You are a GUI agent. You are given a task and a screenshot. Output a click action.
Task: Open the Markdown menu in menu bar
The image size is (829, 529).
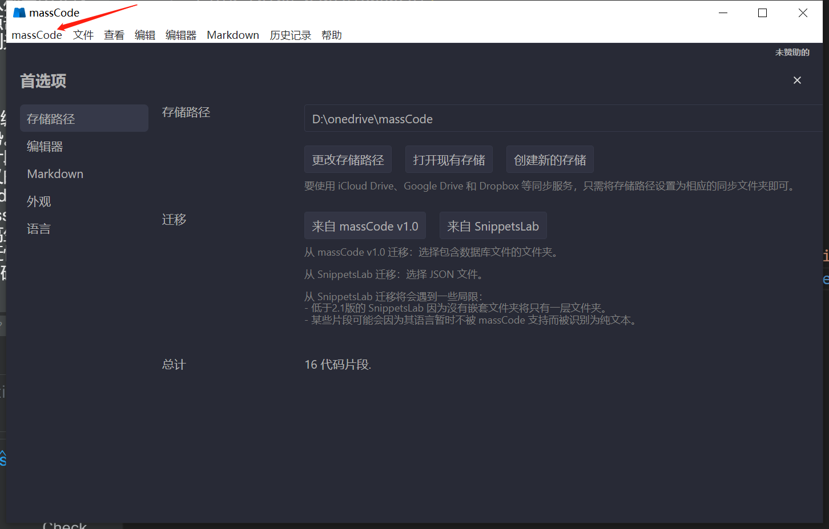(x=233, y=35)
